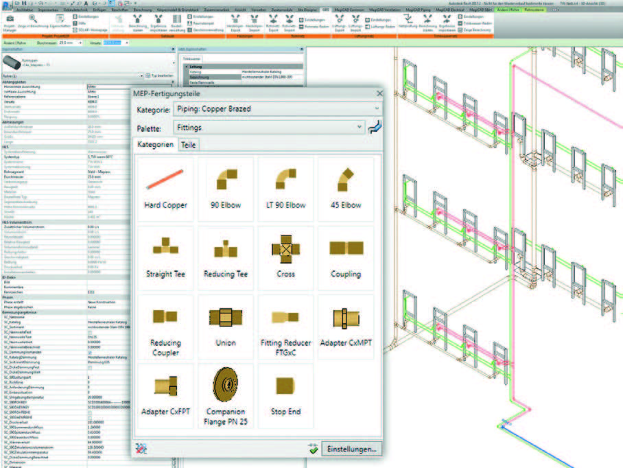The image size is (623, 468).
Task: Close the MEP-Fertigungsteile dialog
Action: pos(379,93)
